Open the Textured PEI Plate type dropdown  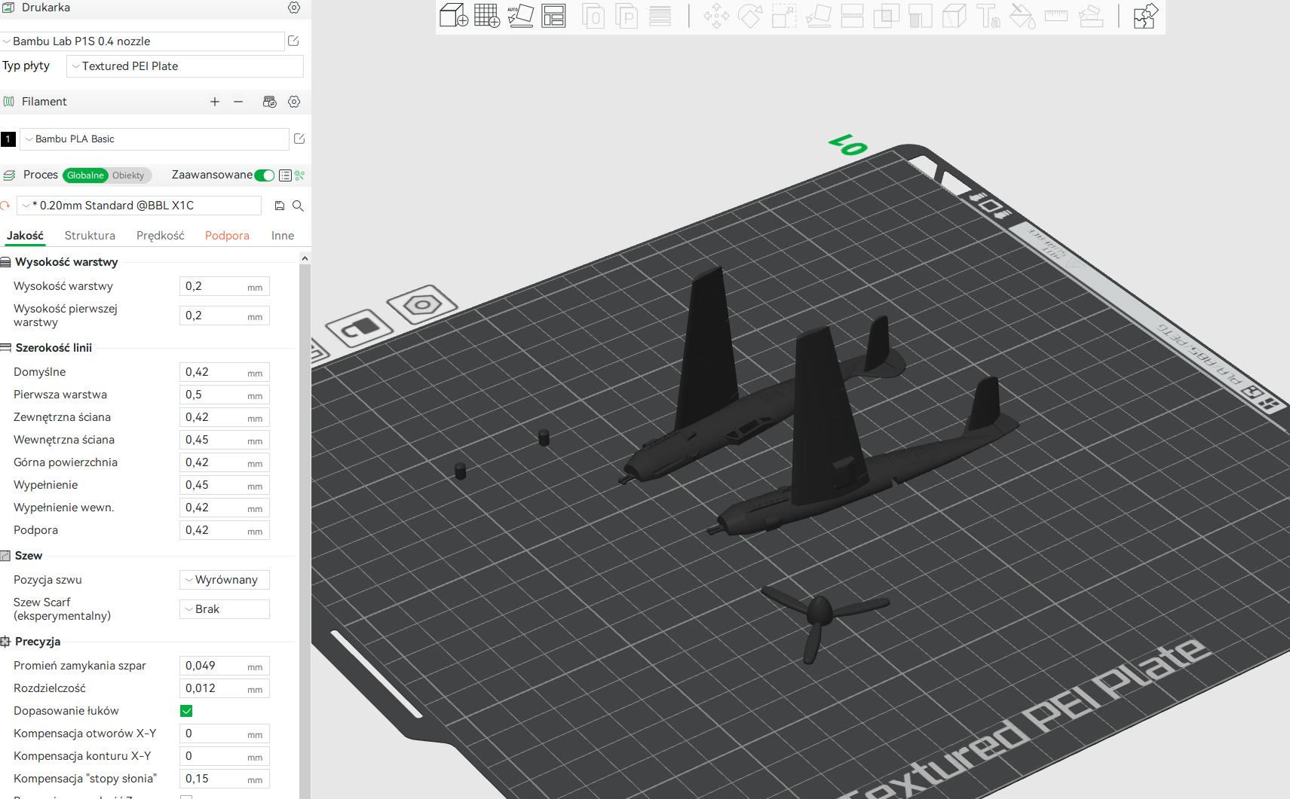pyautogui.click(x=183, y=66)
